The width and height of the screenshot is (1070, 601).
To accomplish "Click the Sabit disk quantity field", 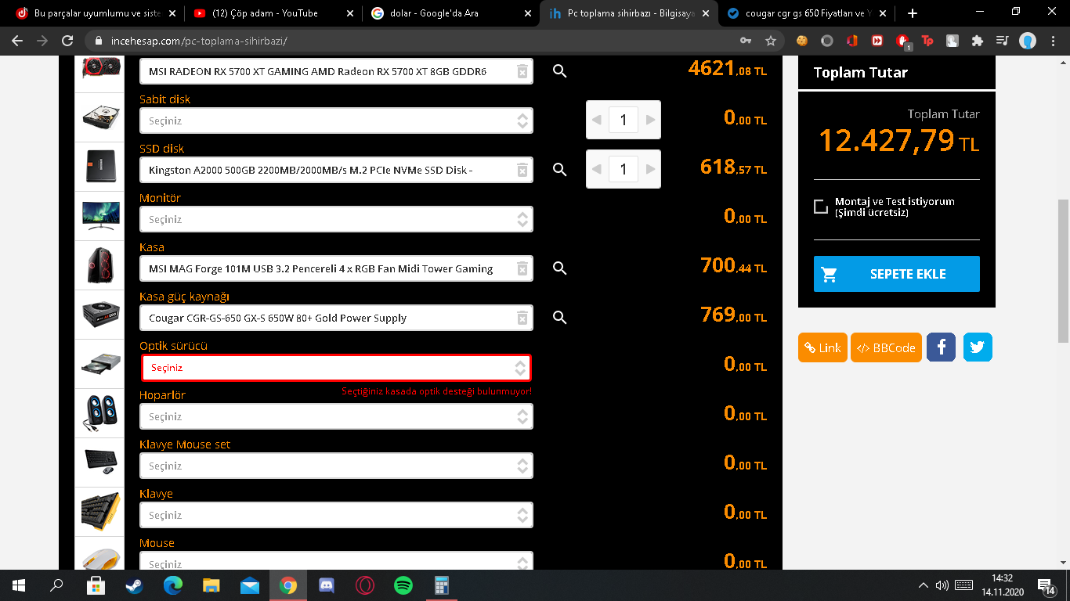I will pos(624,121).
